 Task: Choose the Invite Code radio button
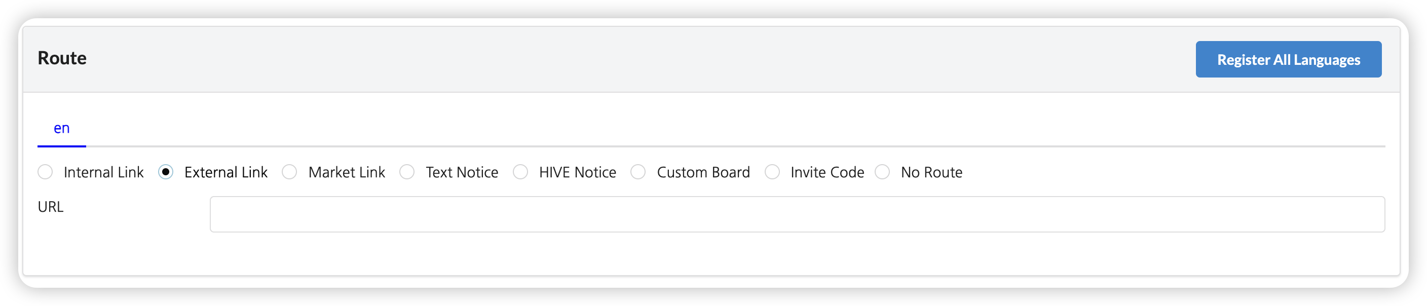772,172
